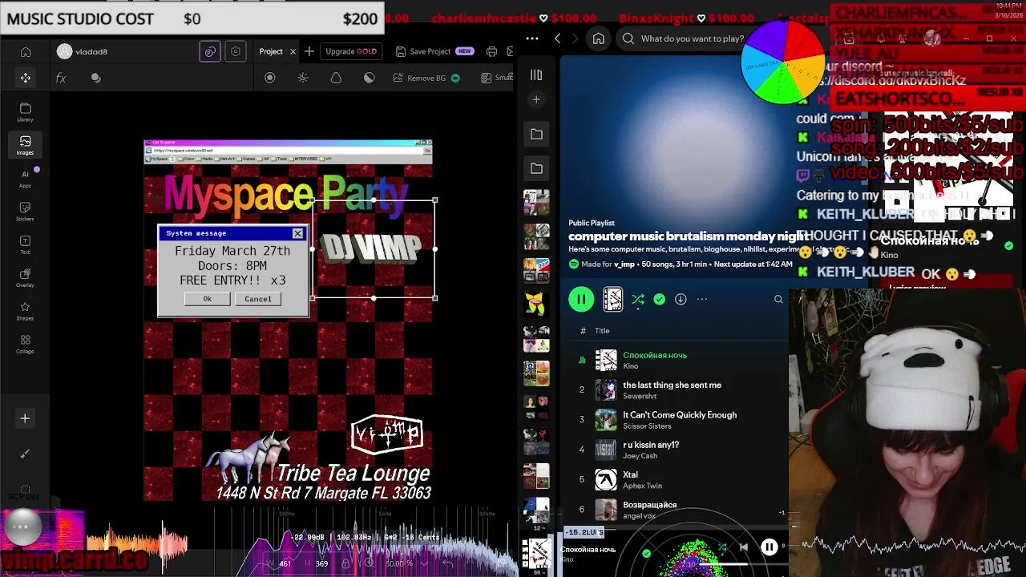Open the brightness adjust sun icon
The width and height of the screenshot is (1026, 577).
point(303,78)
